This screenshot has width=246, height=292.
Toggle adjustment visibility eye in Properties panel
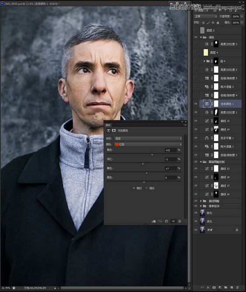pos(173,221)
